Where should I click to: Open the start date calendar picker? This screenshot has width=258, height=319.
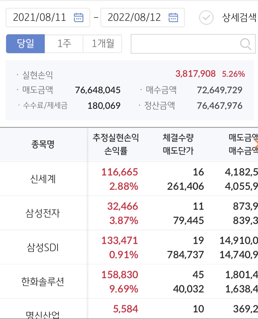click(79, 18)
